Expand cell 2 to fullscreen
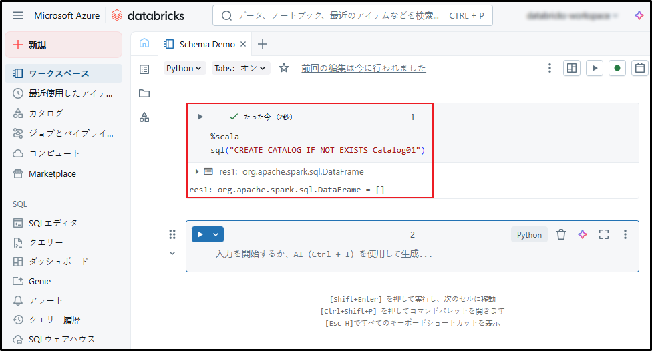652x351 pixels. 604,234
